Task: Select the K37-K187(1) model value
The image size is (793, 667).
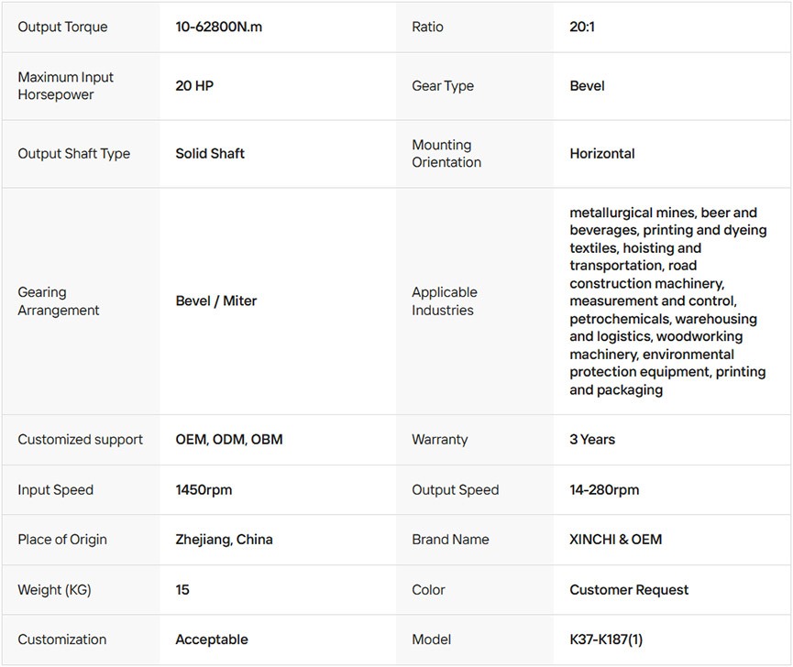Action: tap(606, 640)
